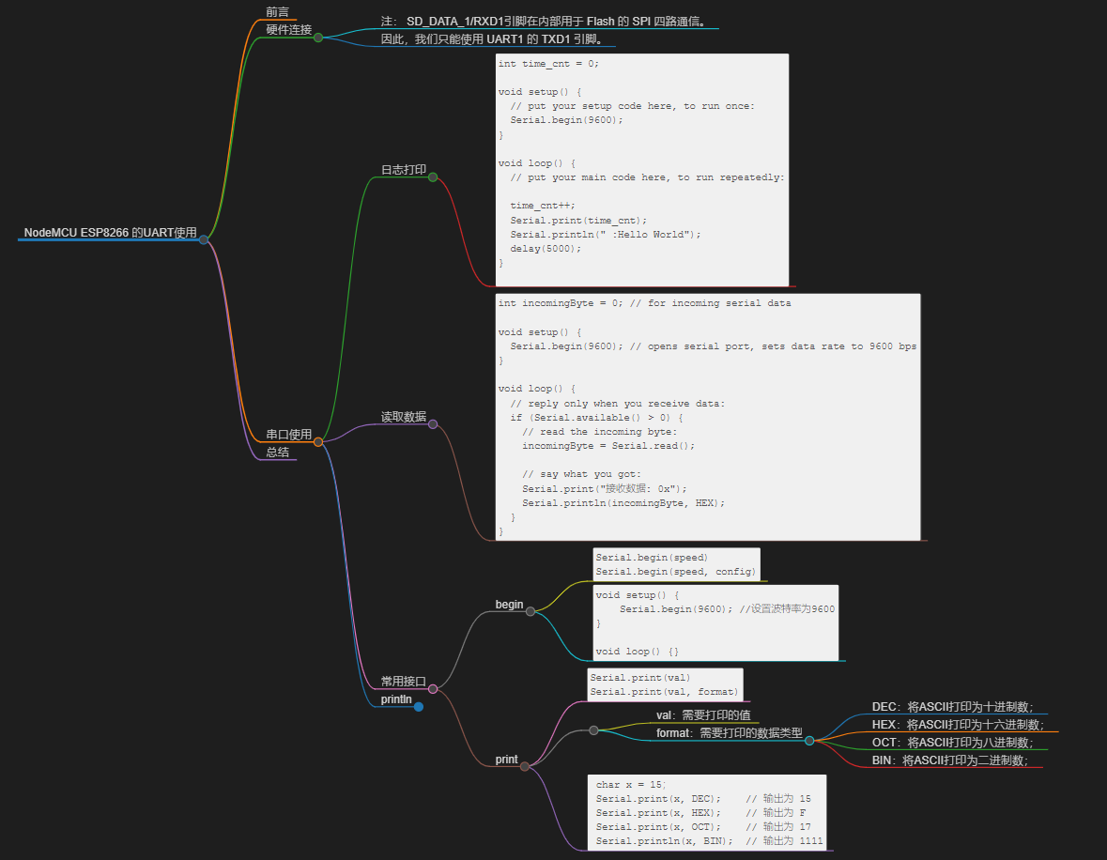Click the time_cnt Hello World code block
This screenshot has height=860, width=1107.
pos(641,170)
